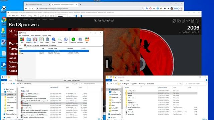Click Add in WinRAR toolbar

[x=22, y=40]
